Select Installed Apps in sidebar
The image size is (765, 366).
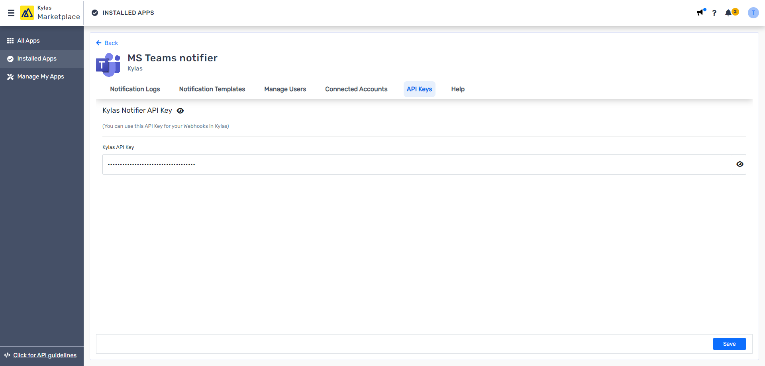point(42,59)
